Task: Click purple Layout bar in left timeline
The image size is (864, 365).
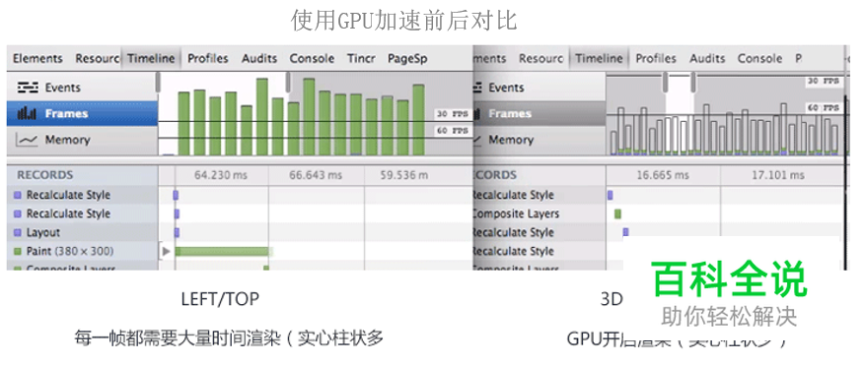Action: point(177,232)
